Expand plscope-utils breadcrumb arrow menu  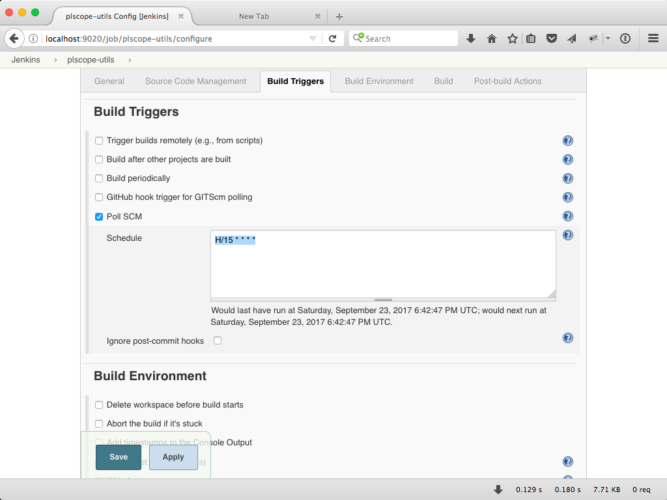click(x=130, y=60)
